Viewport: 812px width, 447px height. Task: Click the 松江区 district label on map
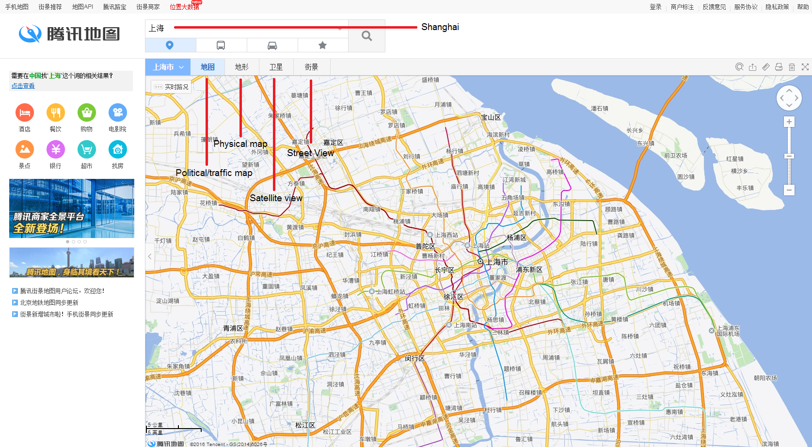305,425
